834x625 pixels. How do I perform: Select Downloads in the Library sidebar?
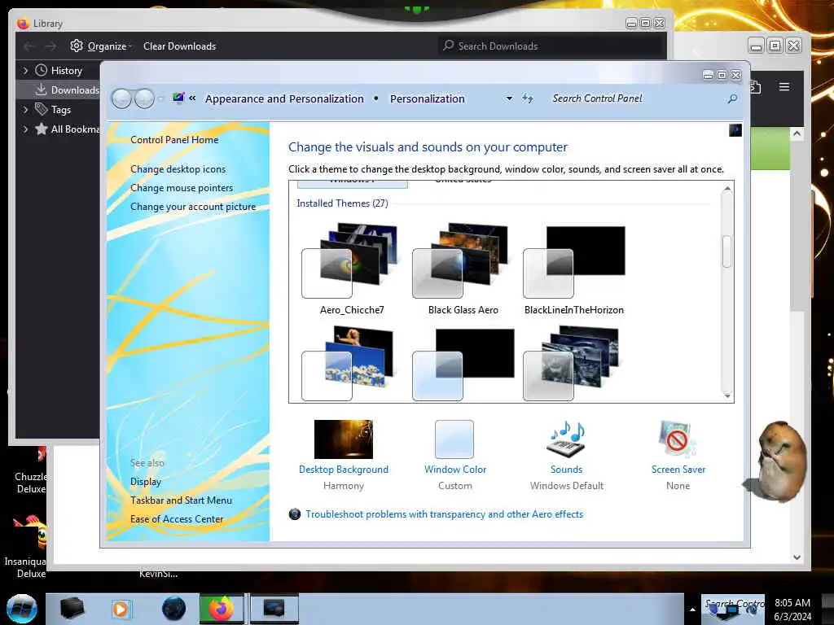point(74,90)
